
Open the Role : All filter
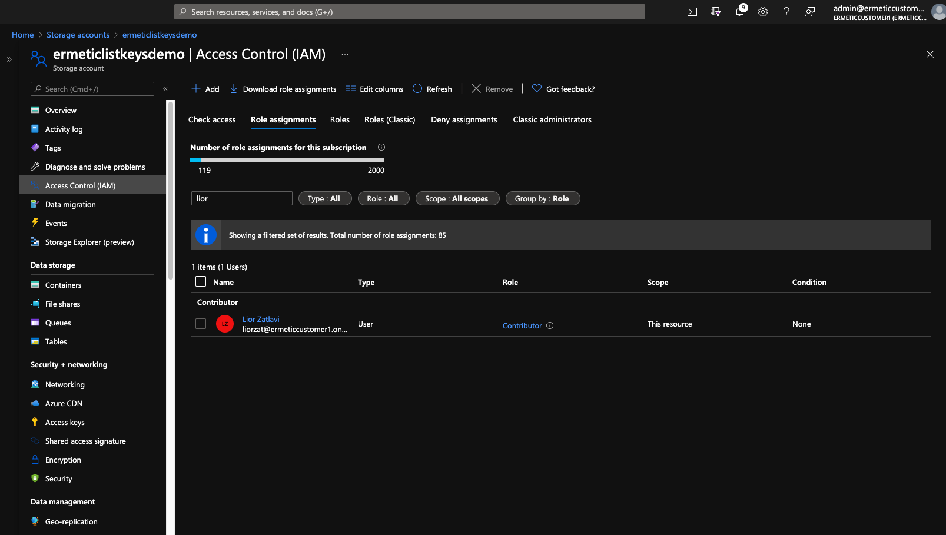[x=383, y=198]
